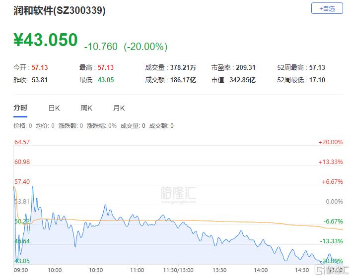The width and height of the screenshot is (352, 278).
Task: Click the 均价: 0 readout
Action: (45, 126)
